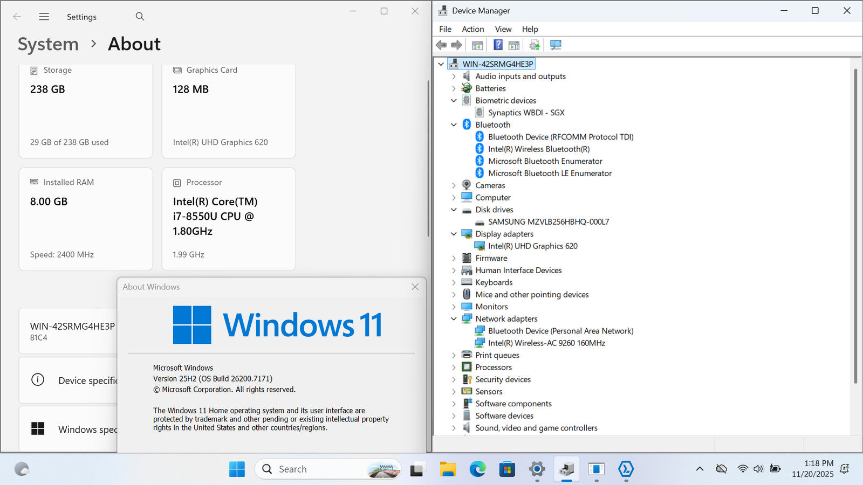Open the Settings hamburger navigation menu
863x485 pixels.
point(44,17)
